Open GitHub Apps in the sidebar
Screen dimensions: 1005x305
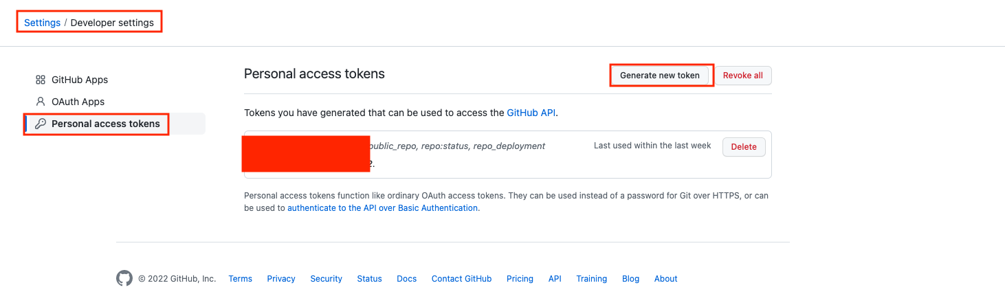click(x=80, y=80)
